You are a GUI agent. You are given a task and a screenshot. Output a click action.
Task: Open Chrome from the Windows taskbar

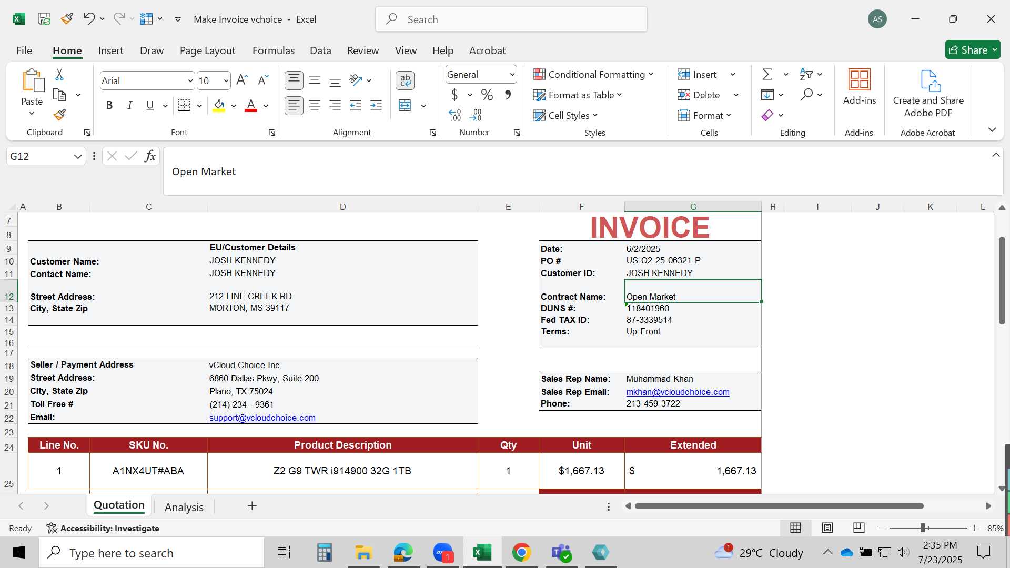[521, 553]
